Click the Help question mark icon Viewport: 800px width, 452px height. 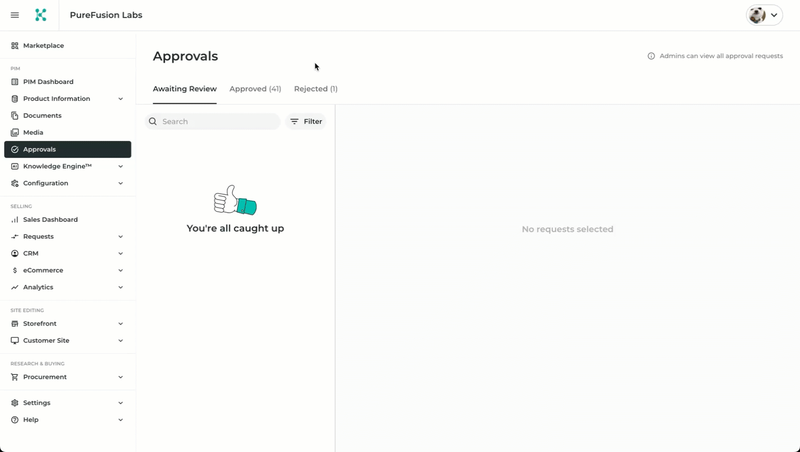click(15, 420)
